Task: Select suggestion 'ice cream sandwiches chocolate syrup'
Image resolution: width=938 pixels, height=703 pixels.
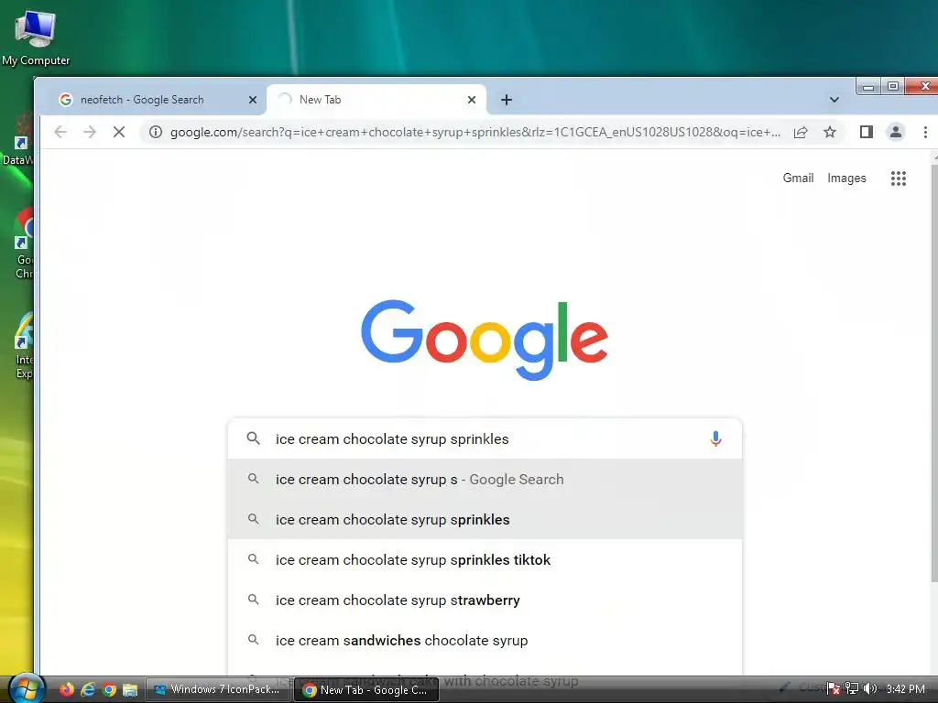Action: pyautogui.click(x=485, y=640)
